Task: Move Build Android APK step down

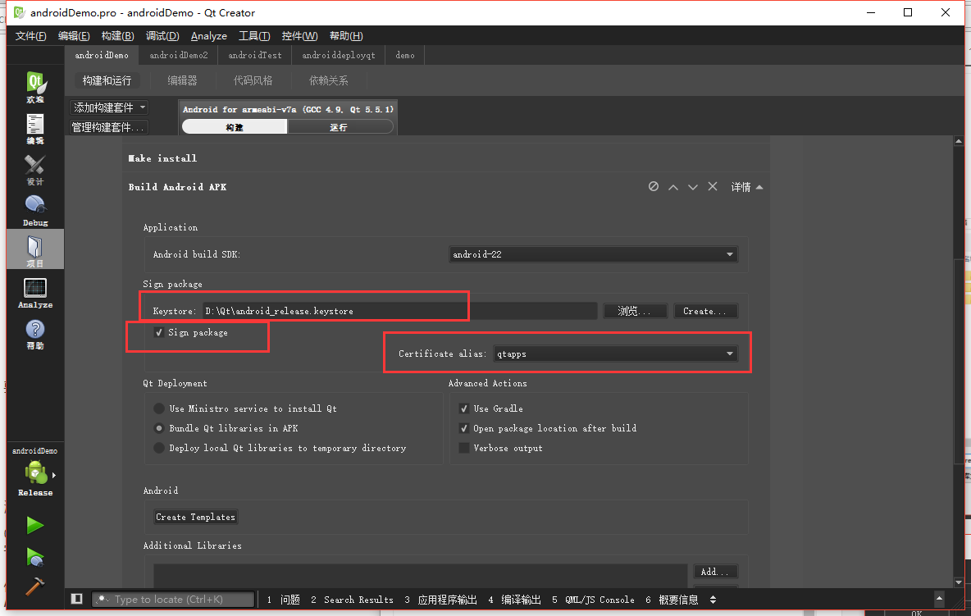Action: (693, 187)
